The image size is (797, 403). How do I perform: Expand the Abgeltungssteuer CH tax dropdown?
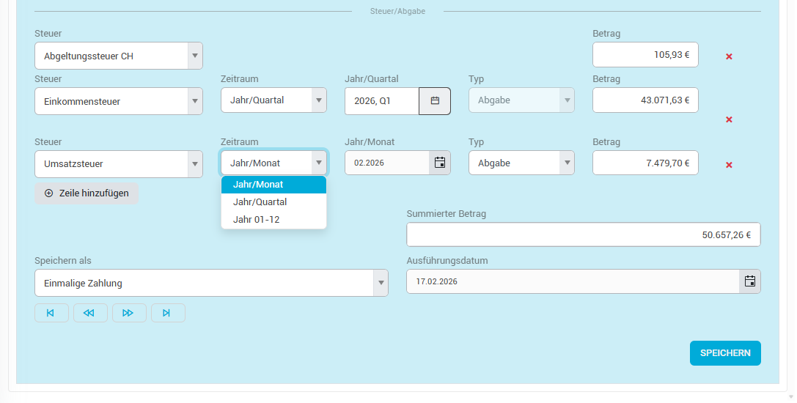[x=194, y=56]
